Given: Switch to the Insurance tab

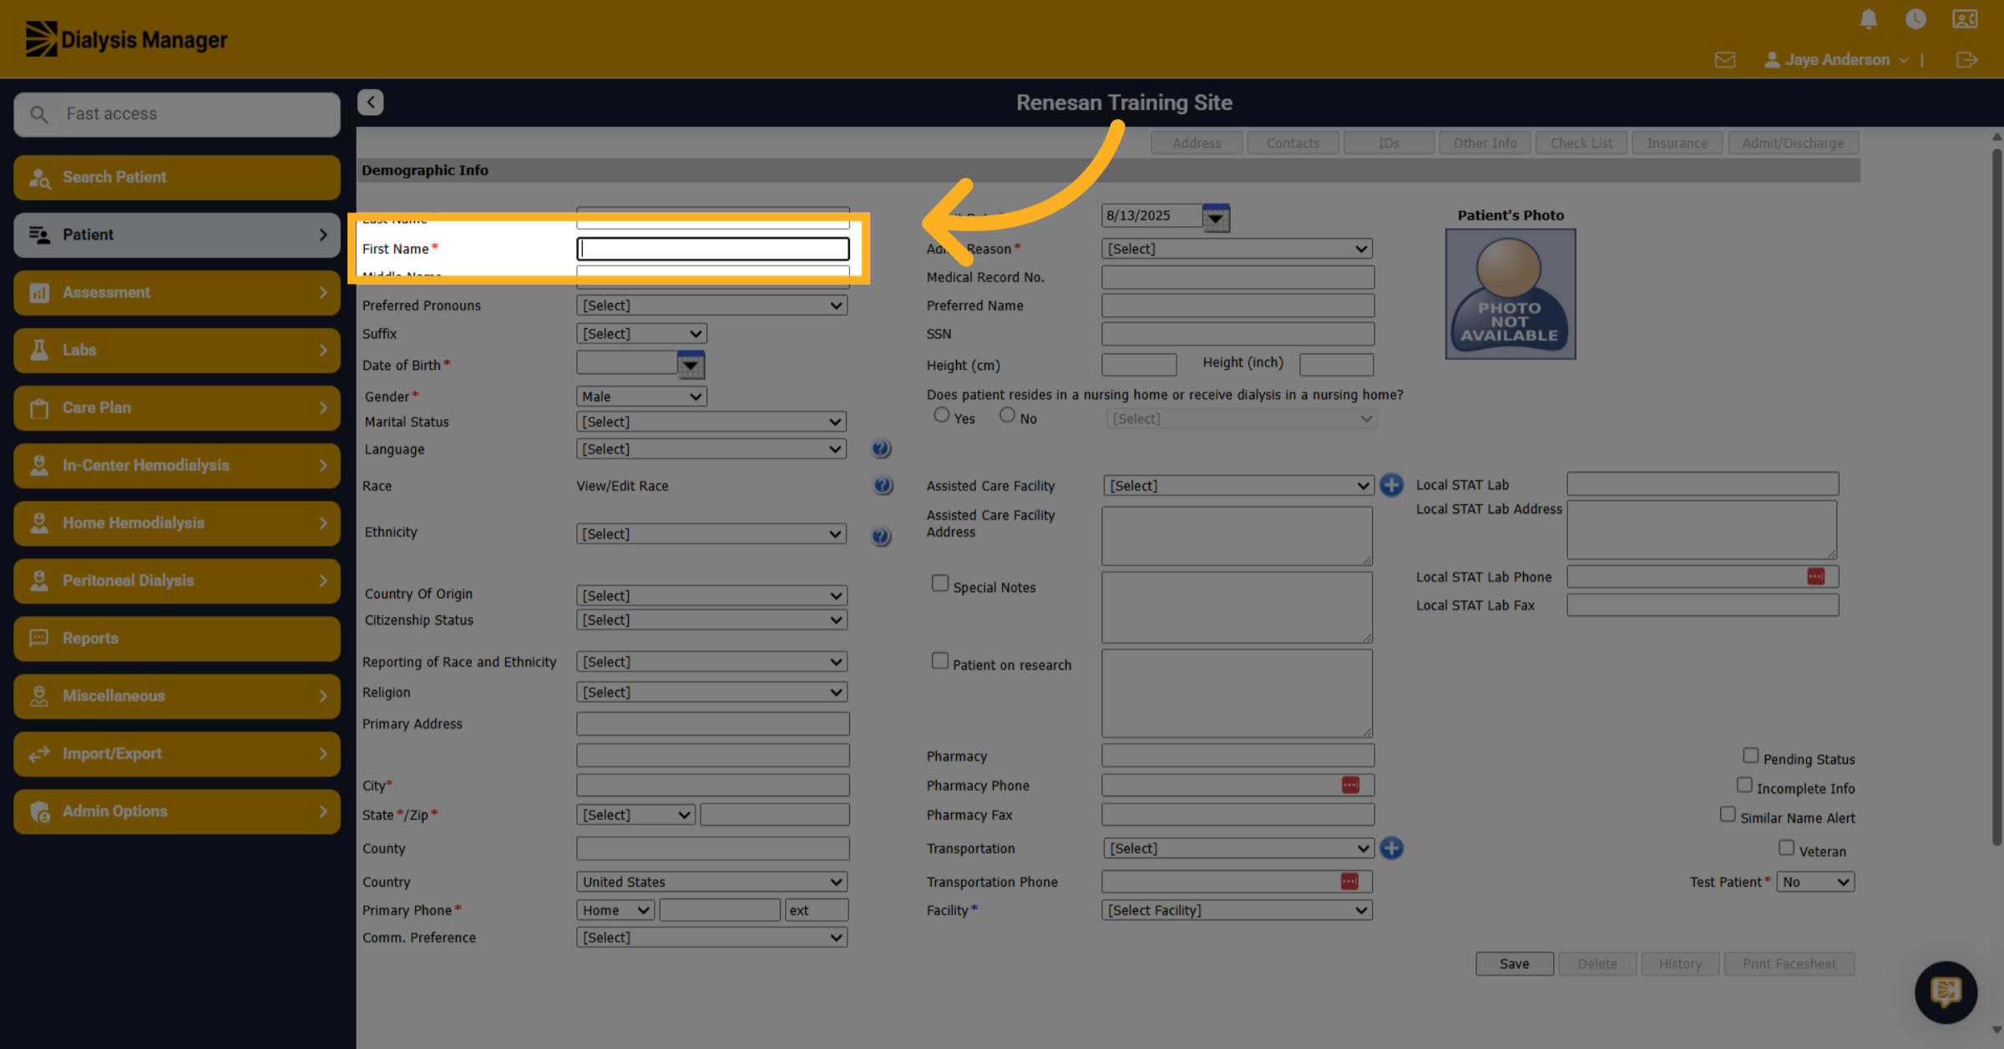Looking at the screenshot, I should point(1677,143).
